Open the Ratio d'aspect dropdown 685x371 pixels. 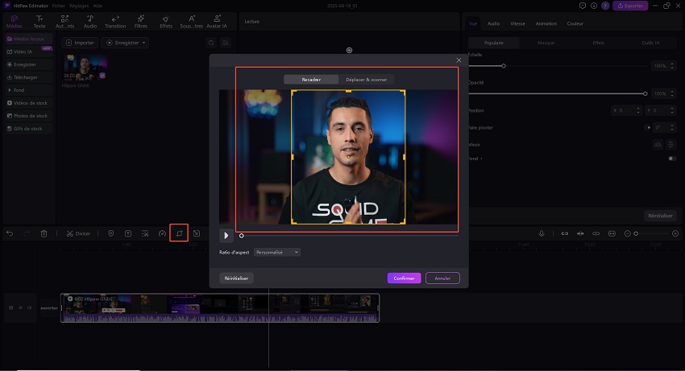pyautogui.click(x=277, y=252)
